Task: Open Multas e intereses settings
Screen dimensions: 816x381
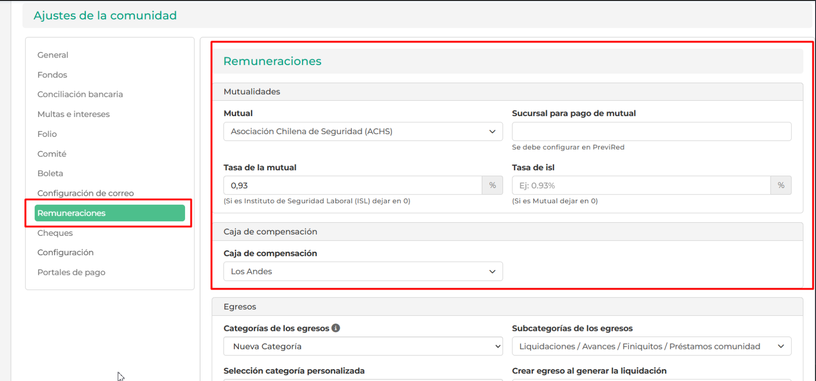Action: tap(73, 114)
